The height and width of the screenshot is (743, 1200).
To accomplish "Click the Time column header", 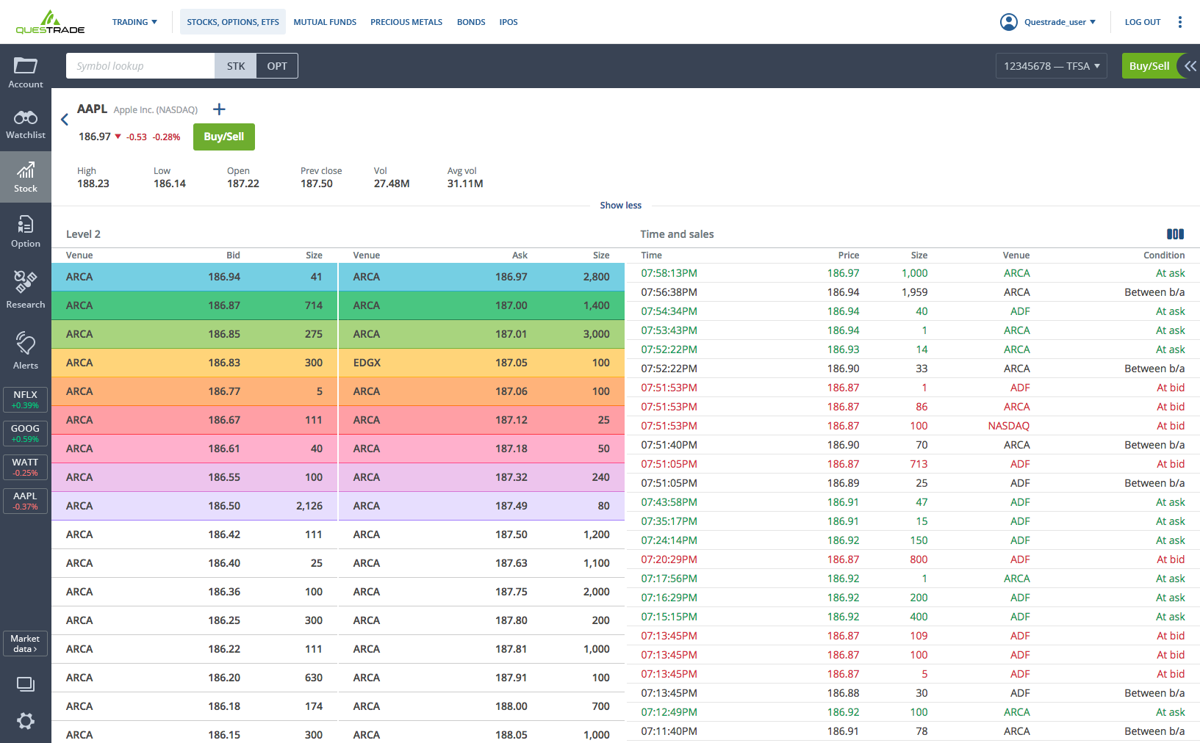I will 651,255.
